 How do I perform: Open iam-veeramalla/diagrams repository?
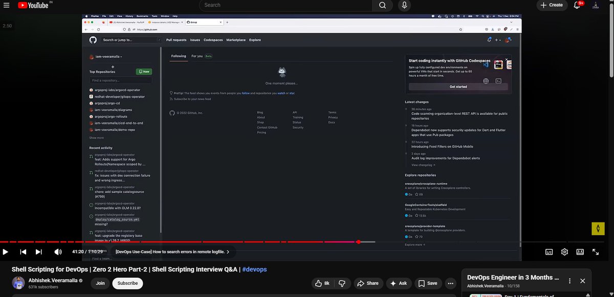point(114,110)
